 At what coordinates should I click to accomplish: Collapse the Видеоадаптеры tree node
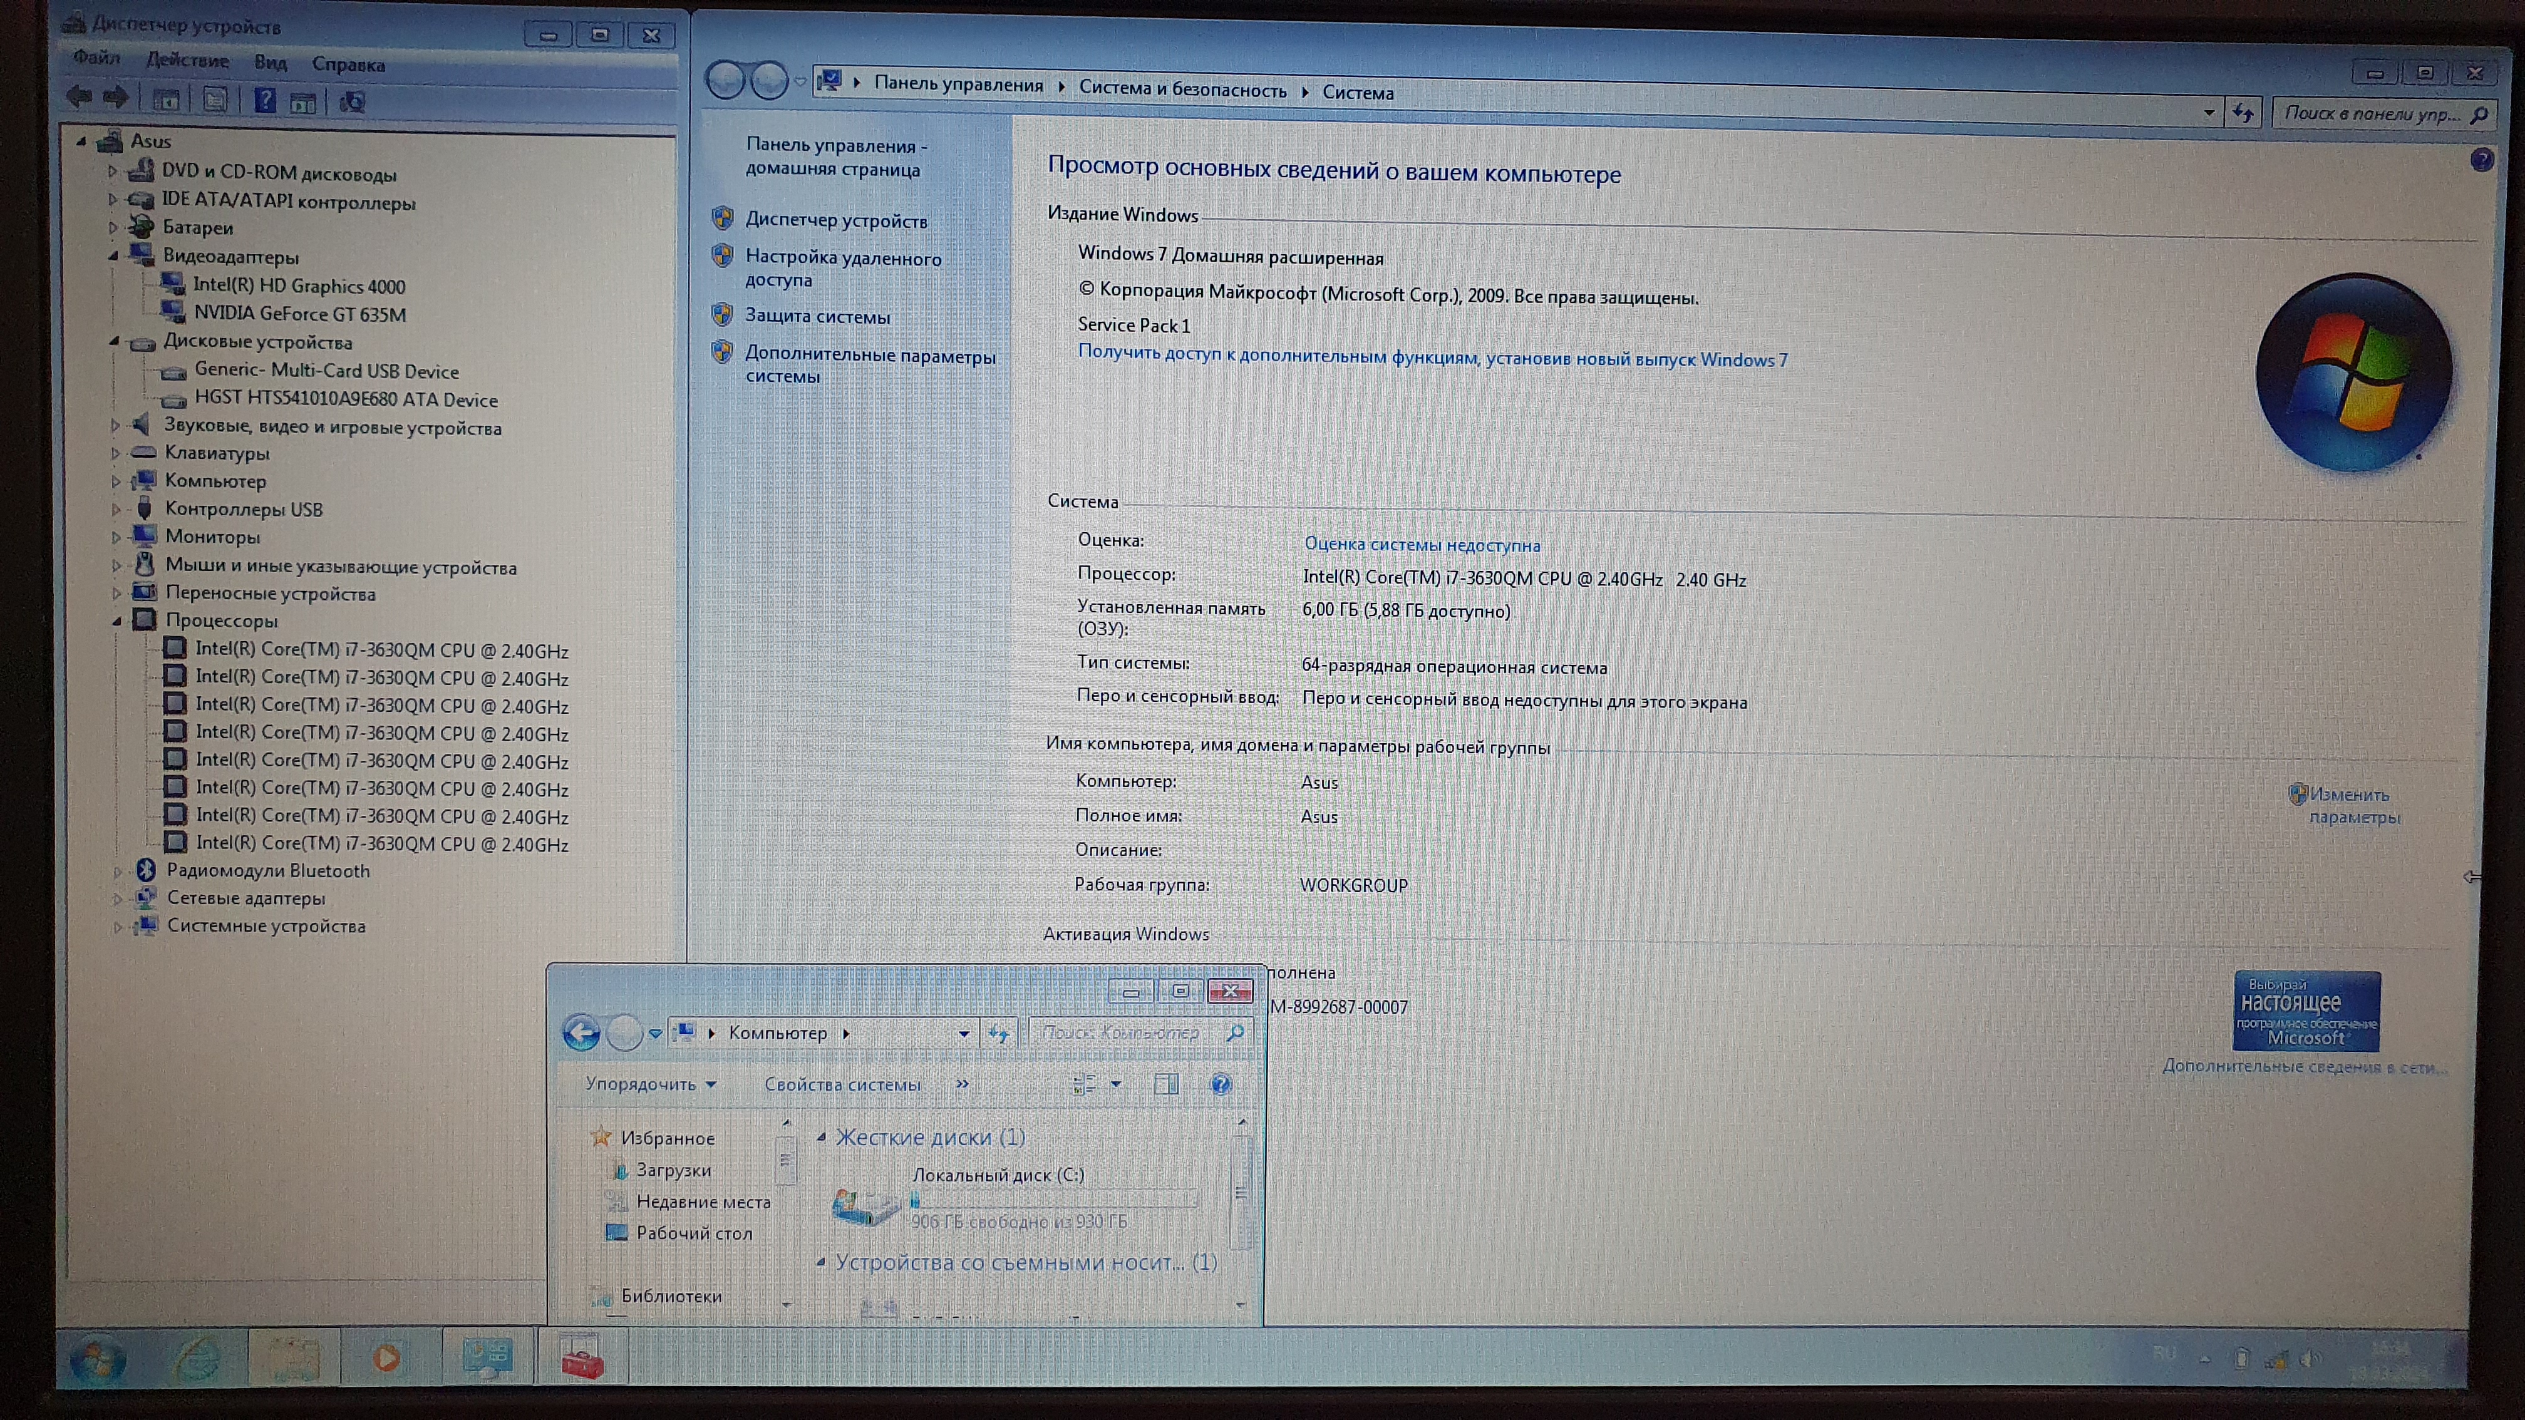click(114, 257)
